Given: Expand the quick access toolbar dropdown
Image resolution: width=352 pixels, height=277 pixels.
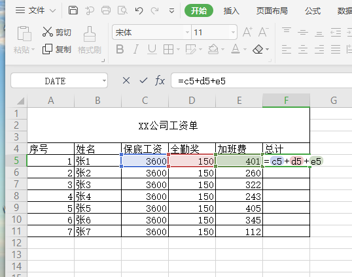Looking at the screenshot, I should (171, 10).
